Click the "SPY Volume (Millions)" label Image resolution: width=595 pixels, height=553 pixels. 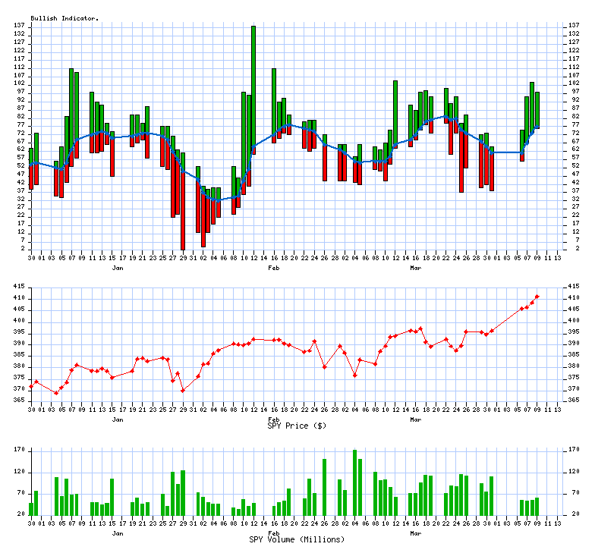(297, 539)
